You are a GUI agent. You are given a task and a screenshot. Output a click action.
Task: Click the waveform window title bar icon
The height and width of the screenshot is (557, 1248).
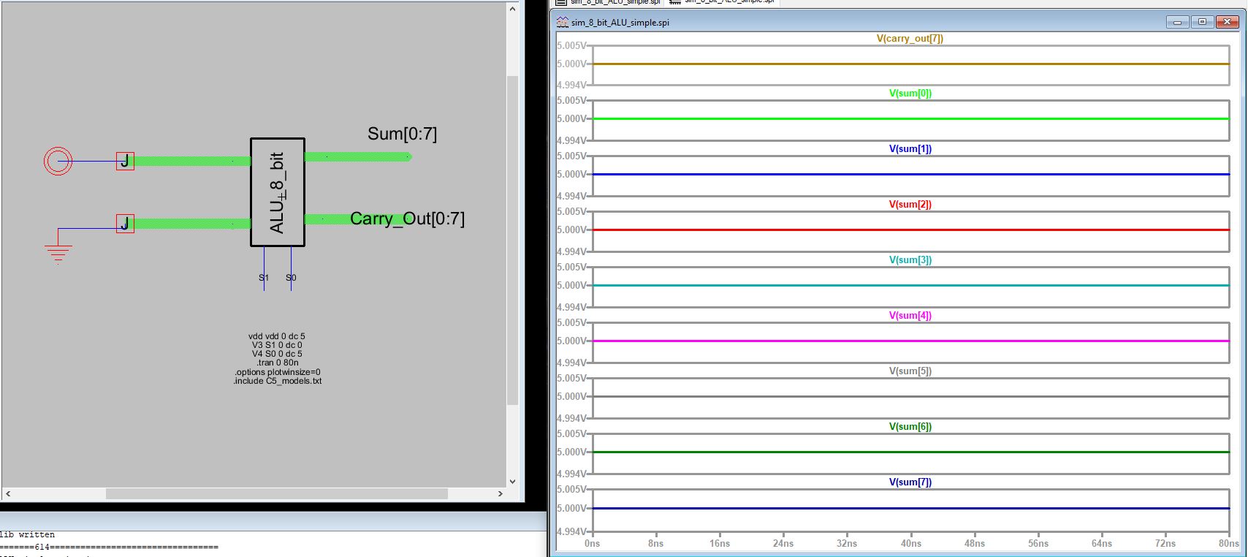[x=562, y=22]
